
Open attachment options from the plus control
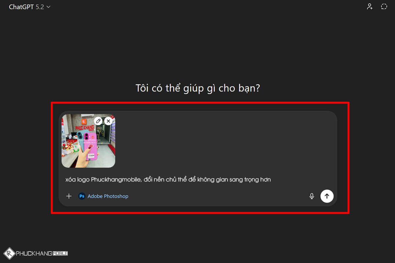click(69, 196)
